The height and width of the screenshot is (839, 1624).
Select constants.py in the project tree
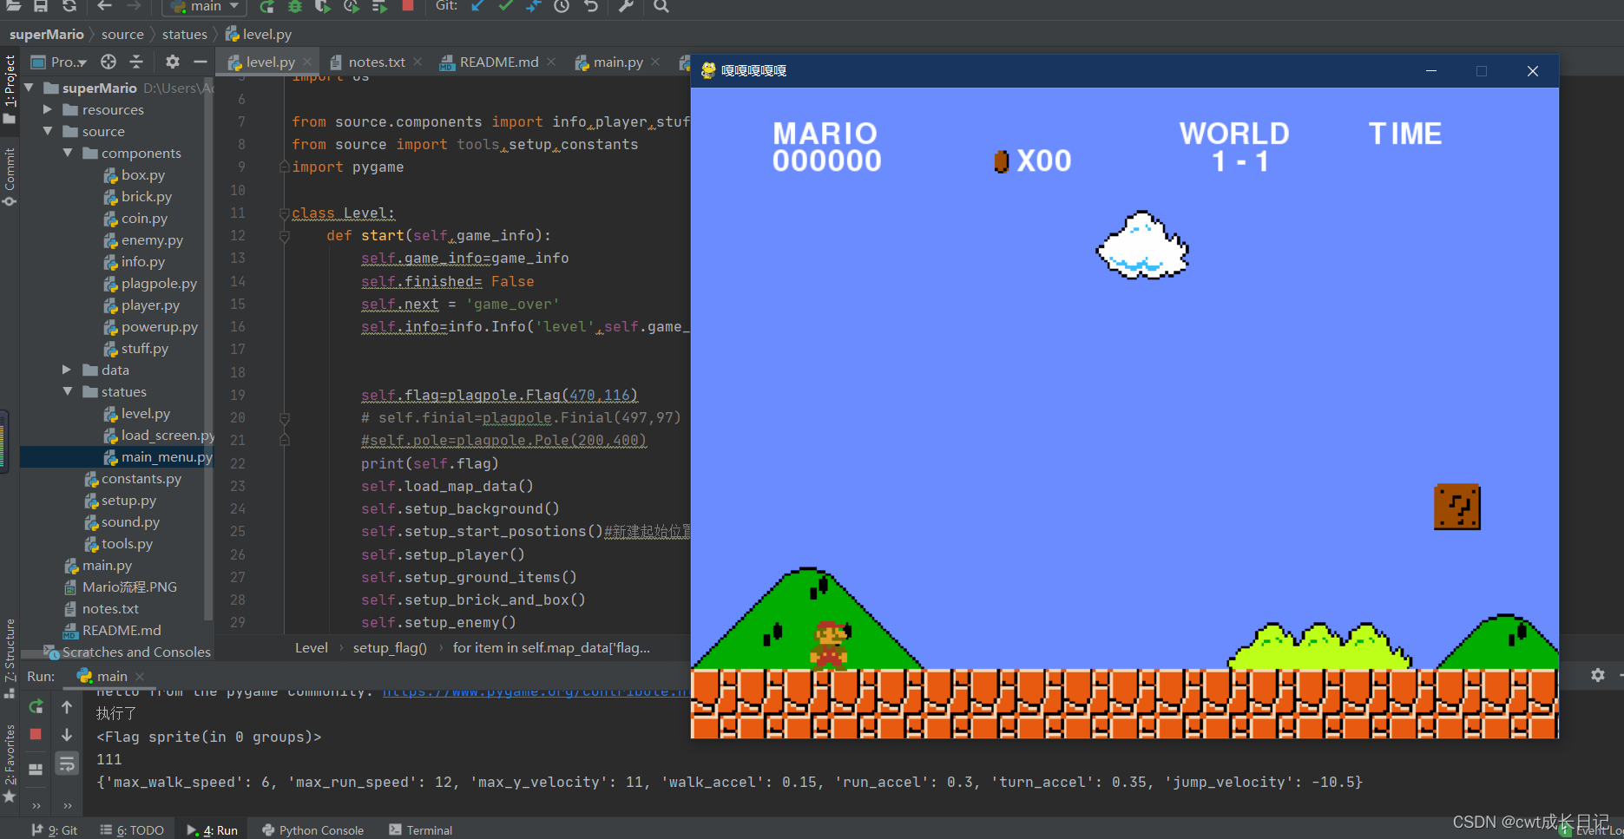pos(141,479)
